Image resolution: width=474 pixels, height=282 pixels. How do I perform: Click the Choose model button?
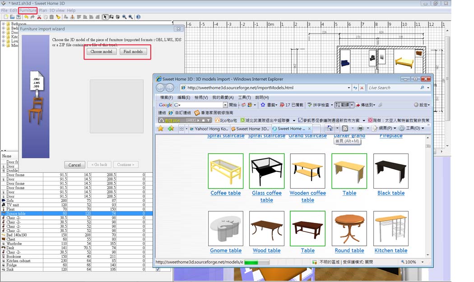101,52
